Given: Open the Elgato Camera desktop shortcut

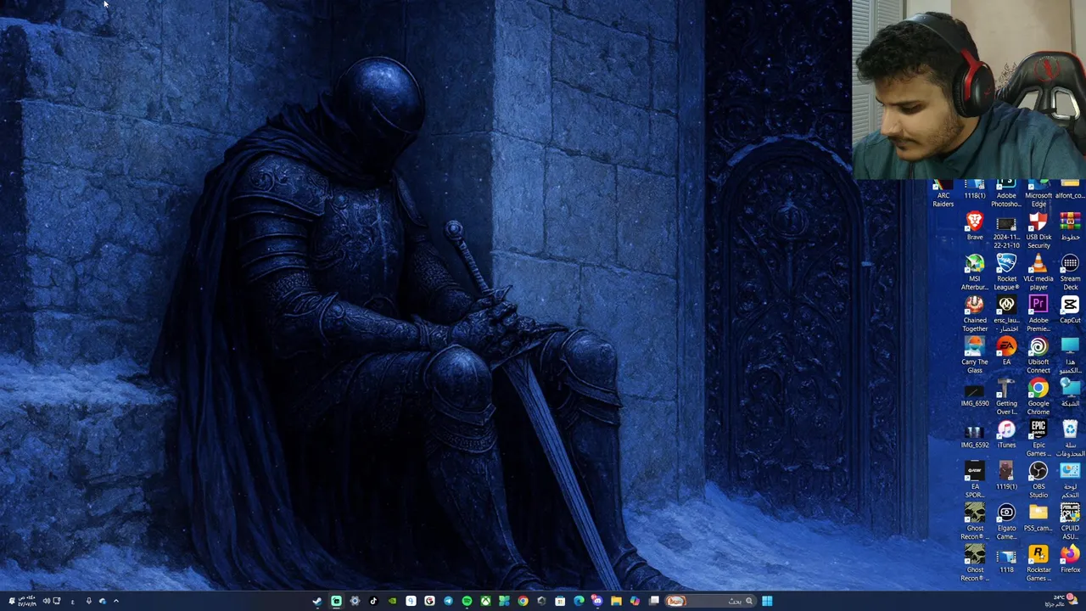Looking at the screenshot, I should pyautogui.click(x=1006, y=522).
